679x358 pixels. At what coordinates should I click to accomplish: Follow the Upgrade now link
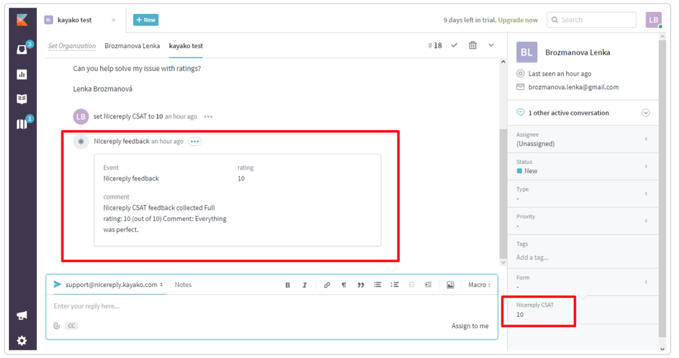point(517,20)
